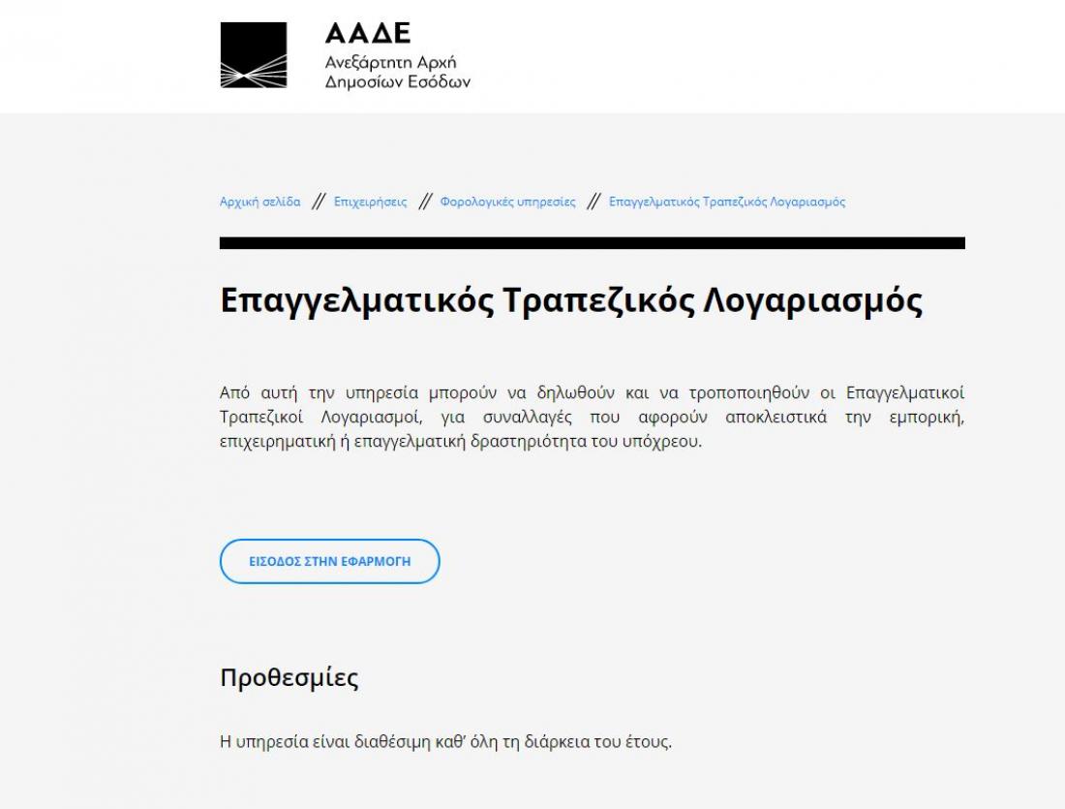This screenshot has width=1065, height=809.
Task: Click the separator slashes after 'Αρχική σελίδα'
Action: 317,202
